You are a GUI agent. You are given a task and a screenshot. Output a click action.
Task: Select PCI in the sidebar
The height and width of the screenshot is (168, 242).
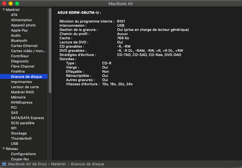(x=14, y=107)
